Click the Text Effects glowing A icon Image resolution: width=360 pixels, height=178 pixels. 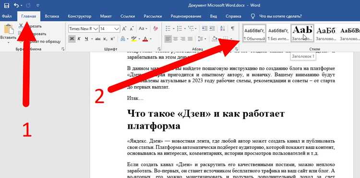(123, 39)
